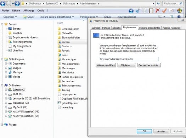Click OK in Propriétés dialog
Screen dimensions: 186x138
[144, 131]
